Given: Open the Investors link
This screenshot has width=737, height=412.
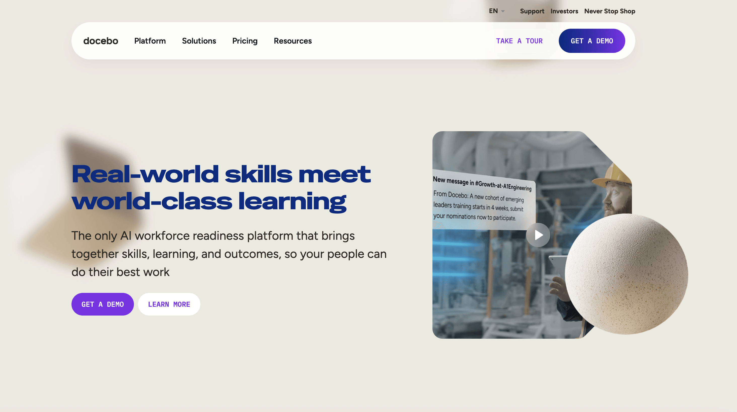Looking at the screenshot, I should 564,11.
